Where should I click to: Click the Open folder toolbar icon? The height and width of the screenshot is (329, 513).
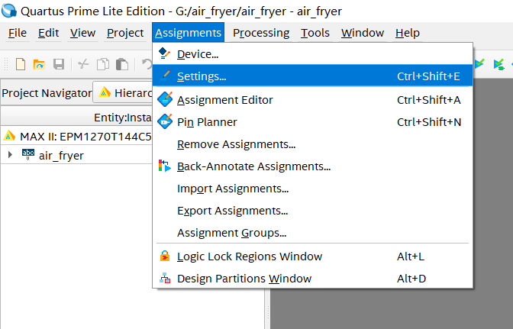pos(39,64)
